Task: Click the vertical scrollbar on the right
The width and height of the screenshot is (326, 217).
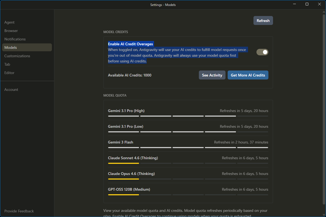Action: coord(324,108)
